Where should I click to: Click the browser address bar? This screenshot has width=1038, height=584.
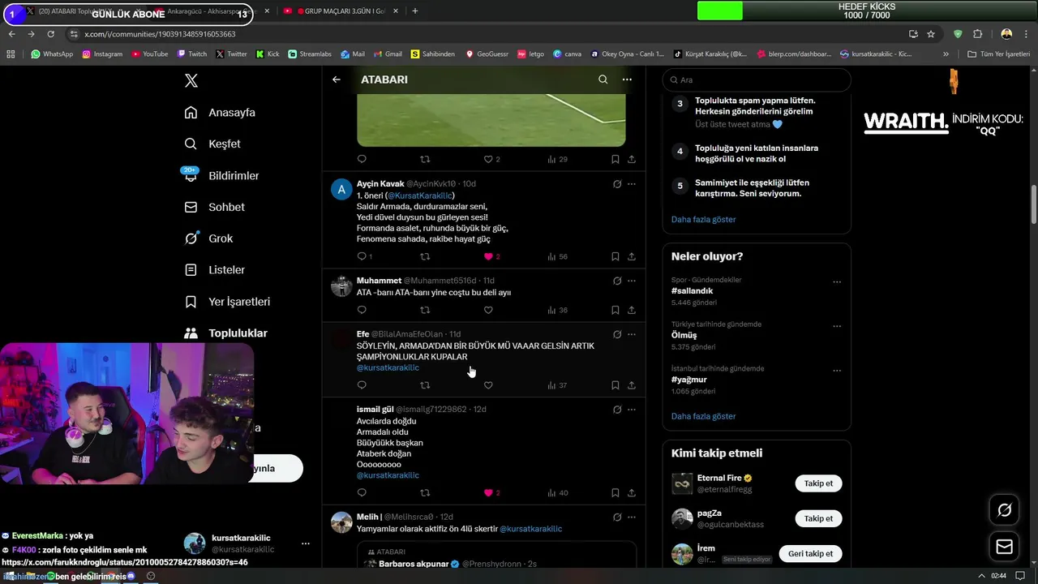point(487,34)
